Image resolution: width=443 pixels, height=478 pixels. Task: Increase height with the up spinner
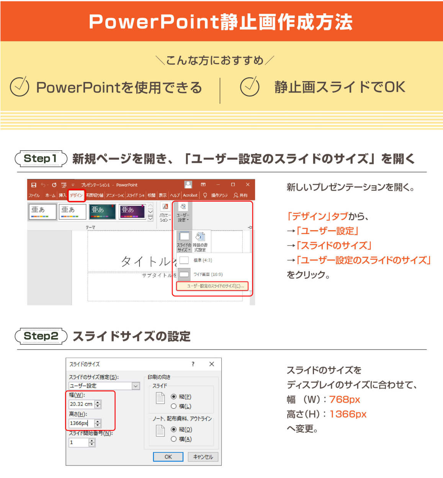click(98, 421)
